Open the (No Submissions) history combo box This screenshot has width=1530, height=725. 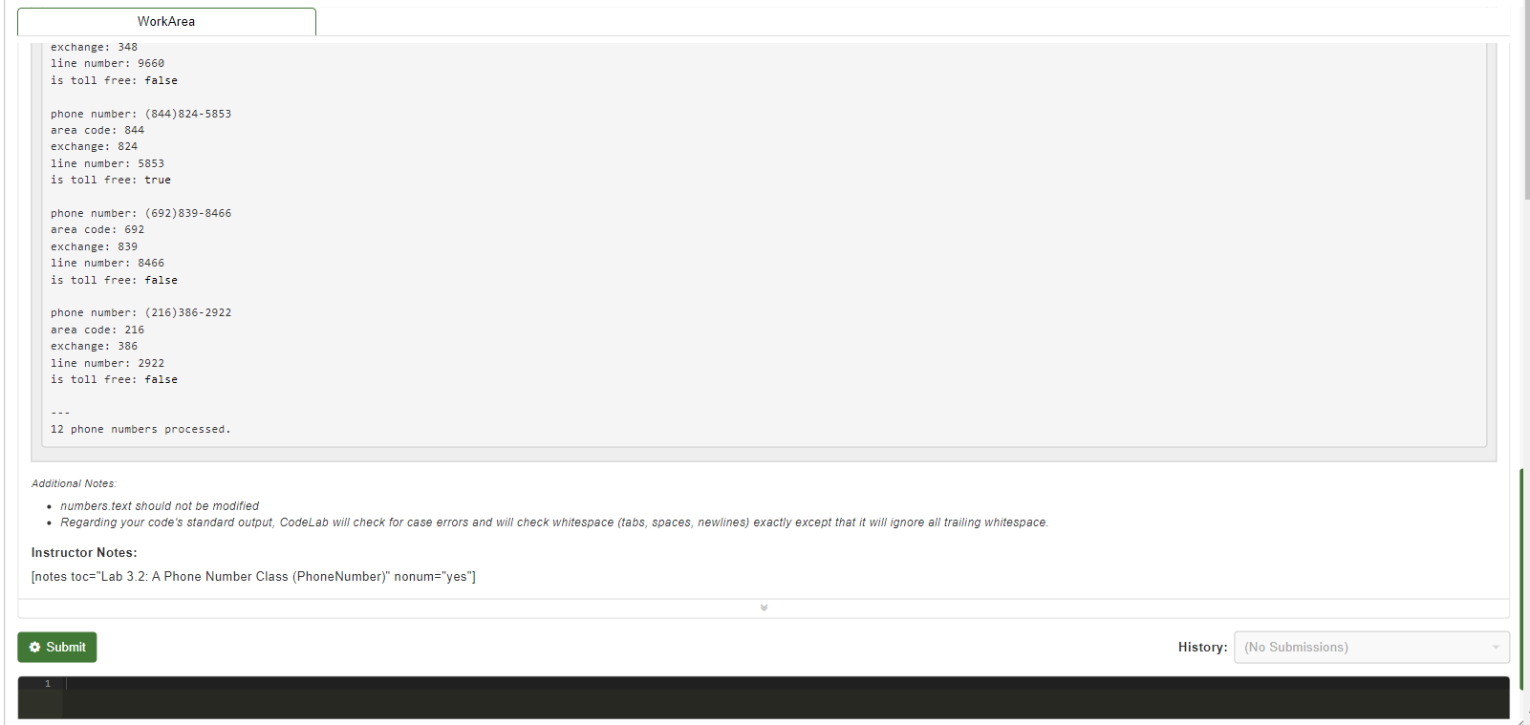[x=1371, y=647]
